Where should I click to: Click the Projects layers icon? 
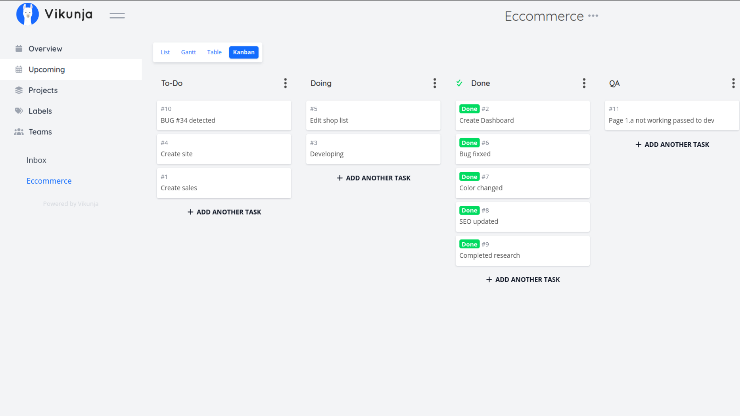pos(19,90)
